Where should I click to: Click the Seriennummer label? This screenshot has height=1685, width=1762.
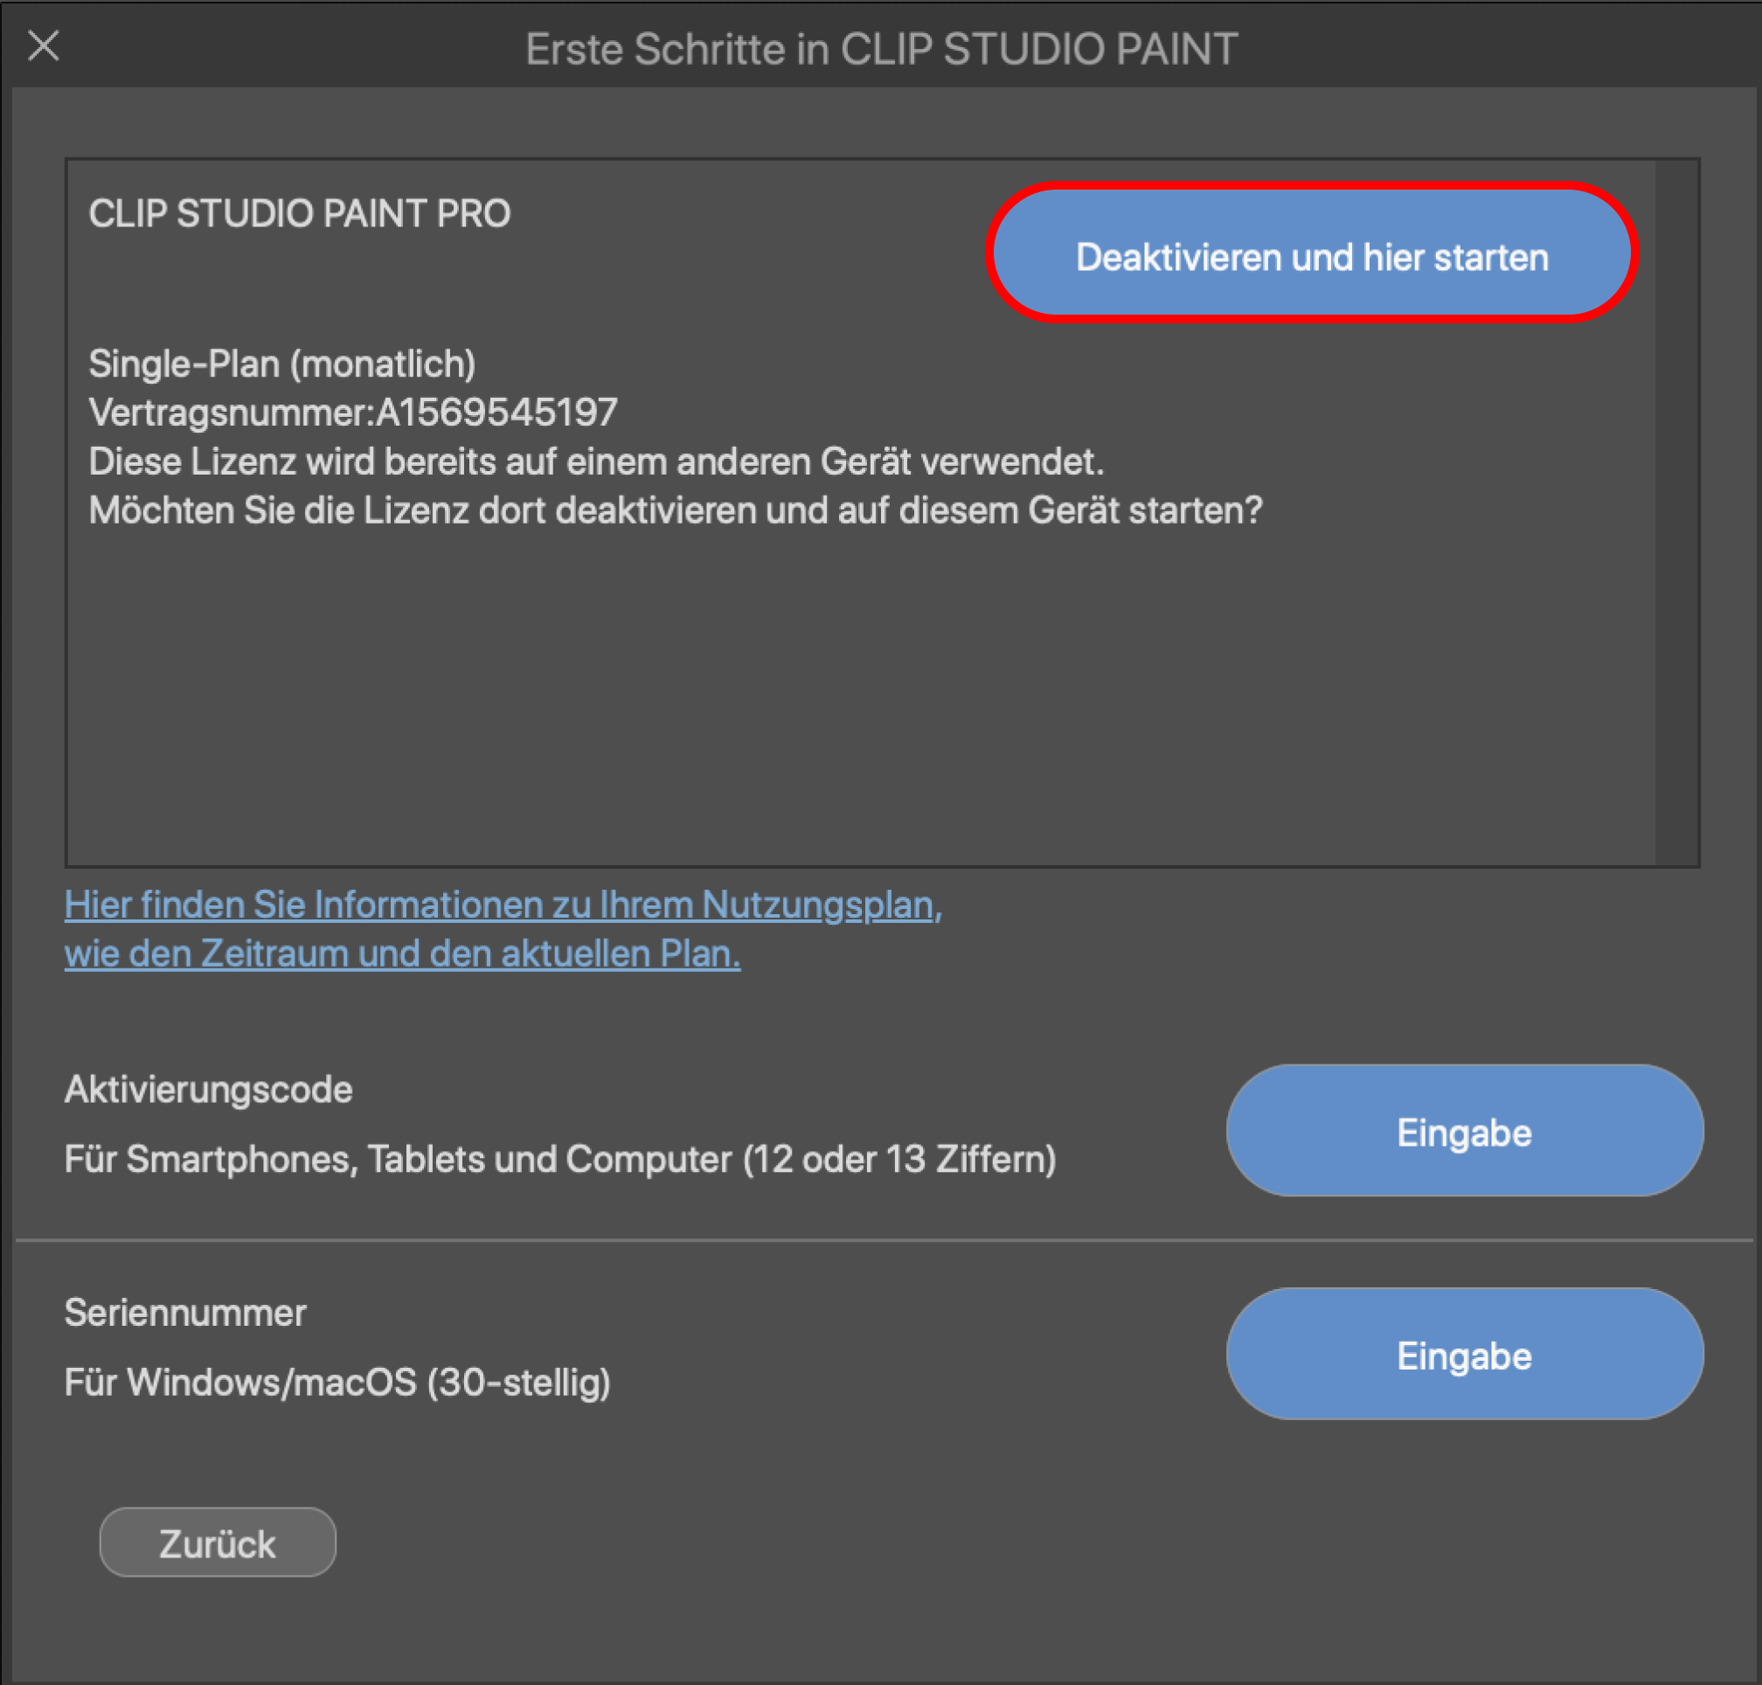185,1314
